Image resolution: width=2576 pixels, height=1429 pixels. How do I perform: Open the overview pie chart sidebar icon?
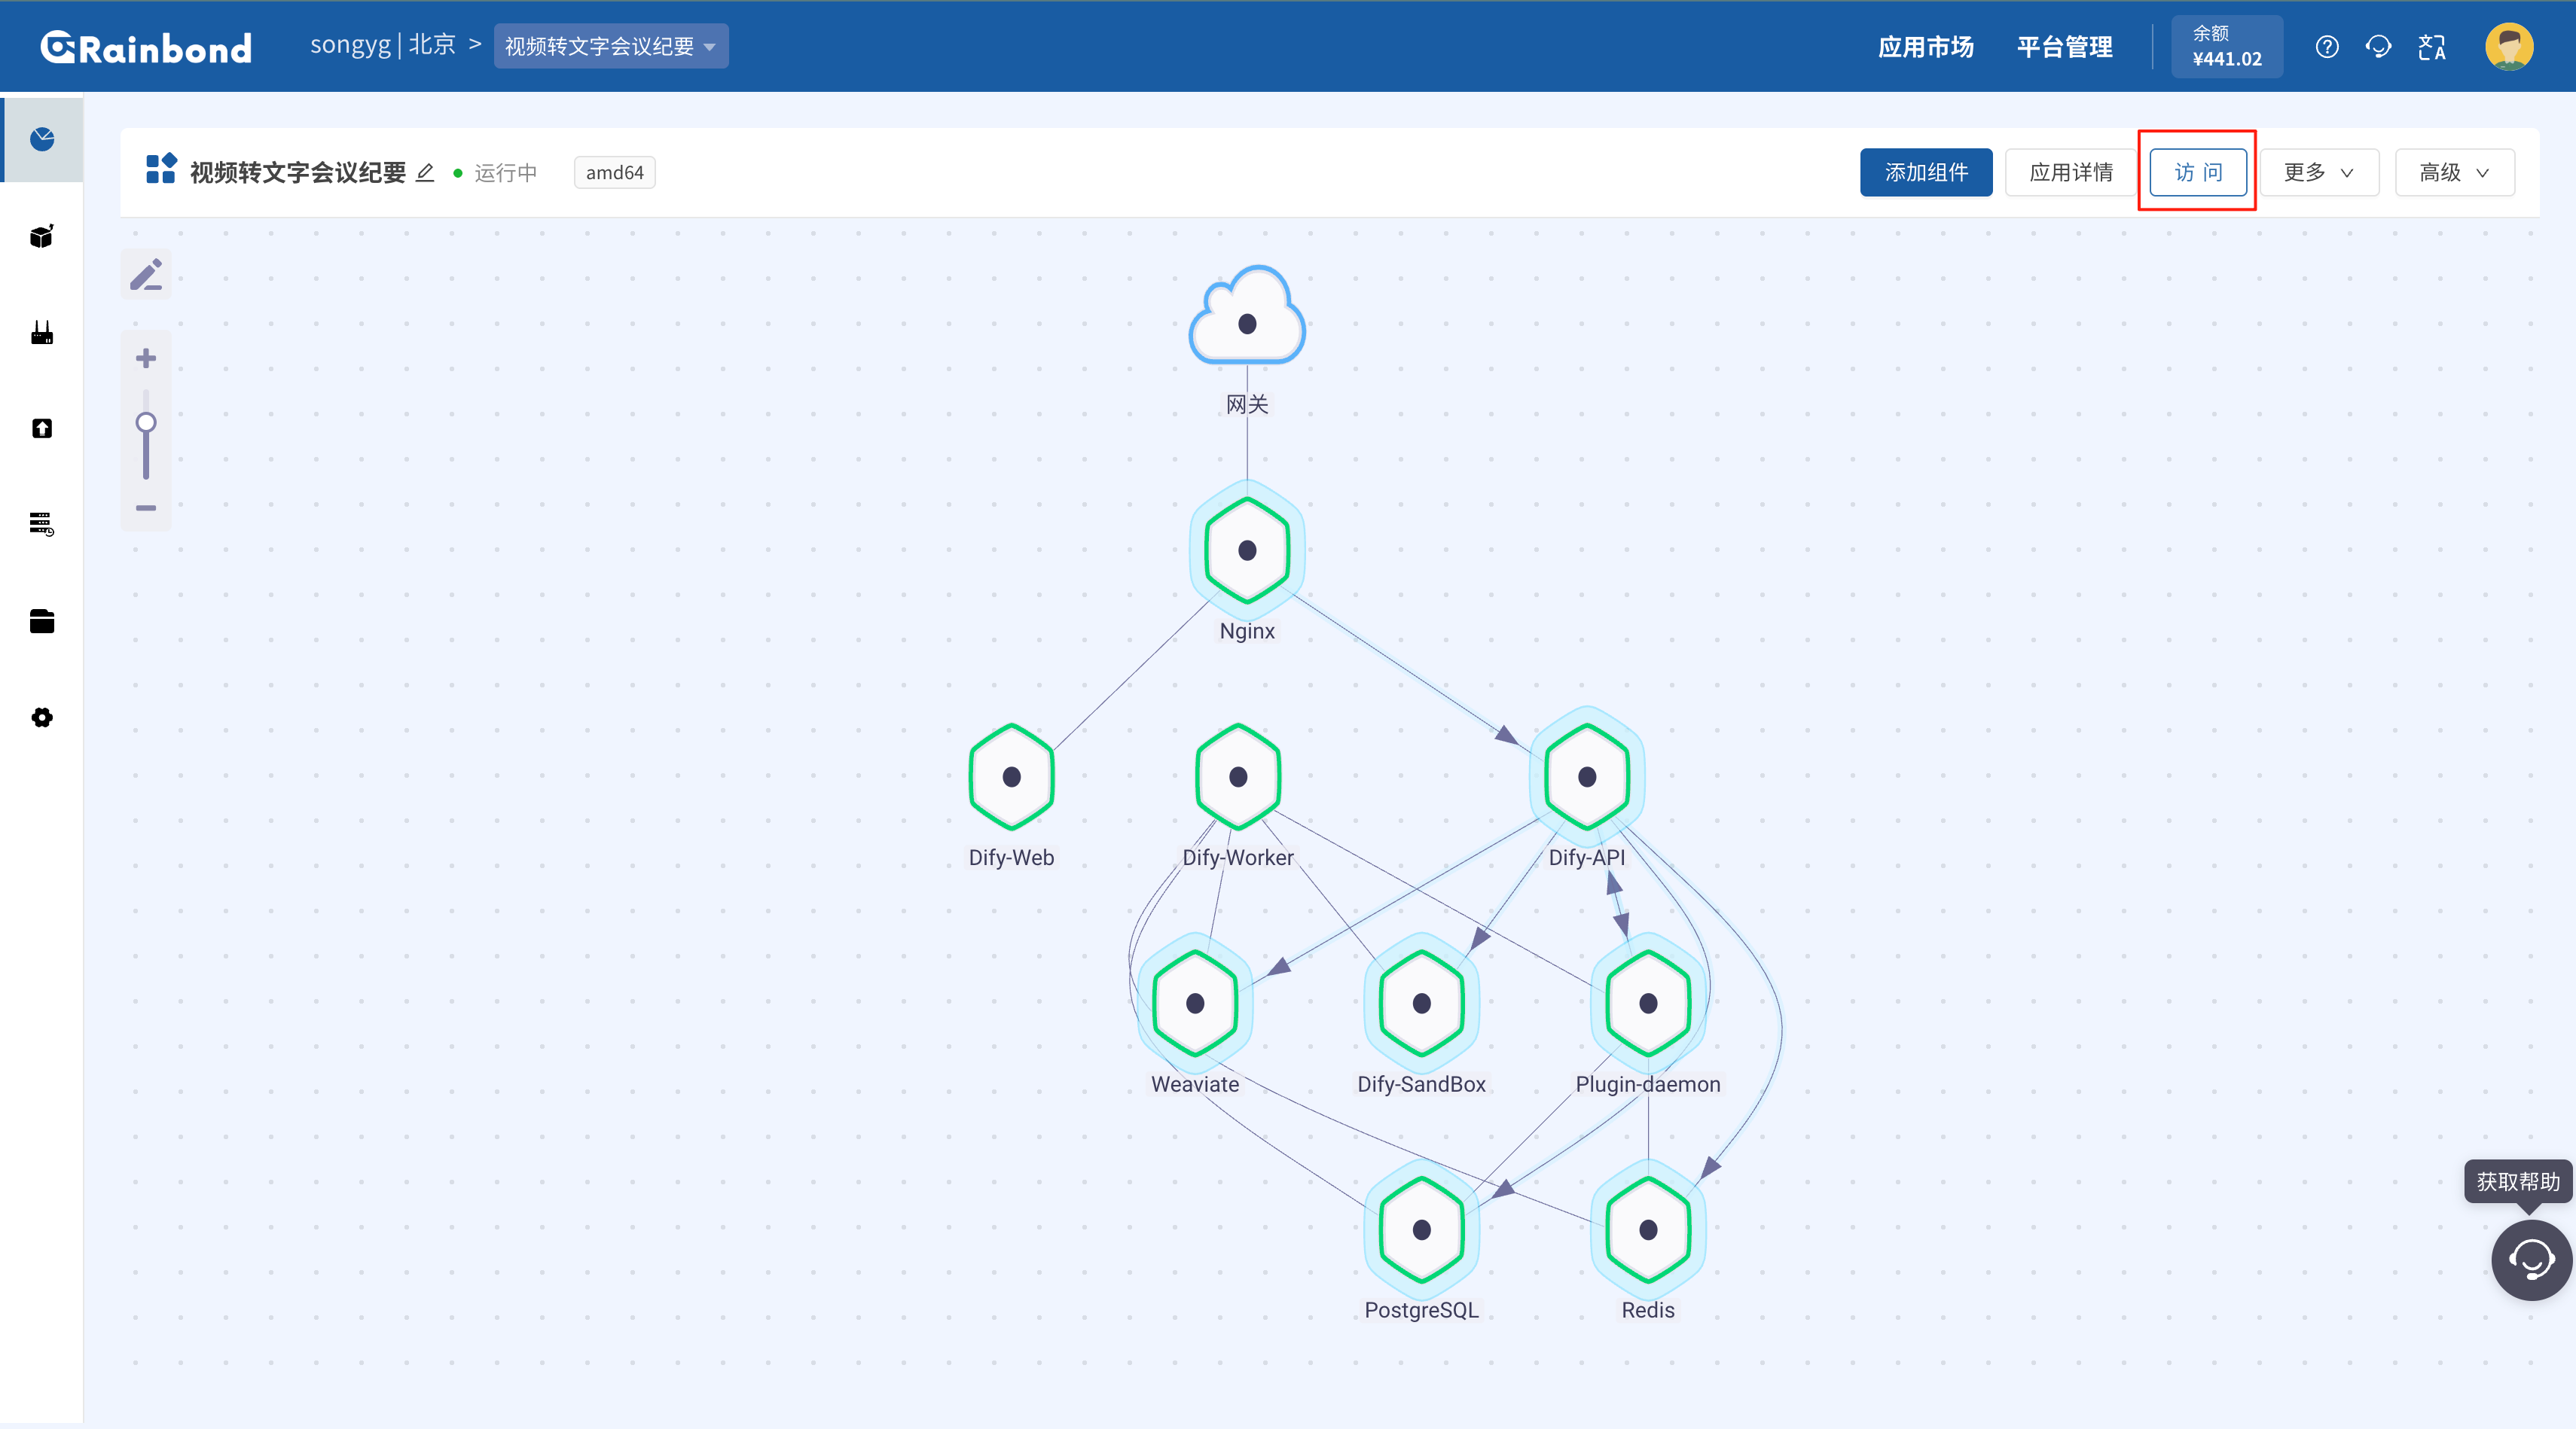[x=42, y=139]
